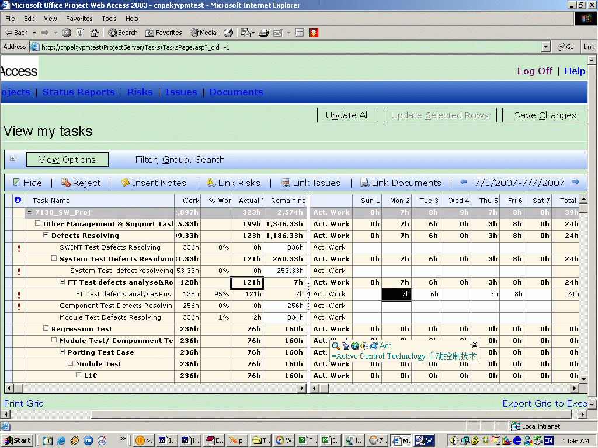Open the Search pane in the IE toolbar

123,33
